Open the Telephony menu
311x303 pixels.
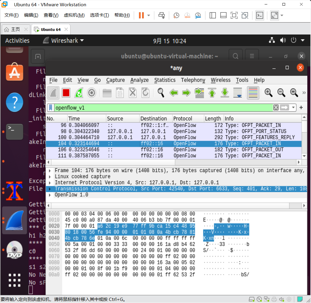click(193, 80)
